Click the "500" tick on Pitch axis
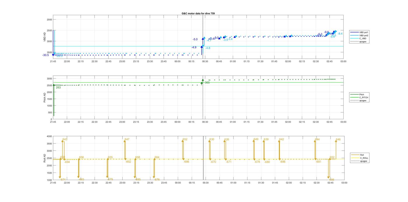 (50, 113)
